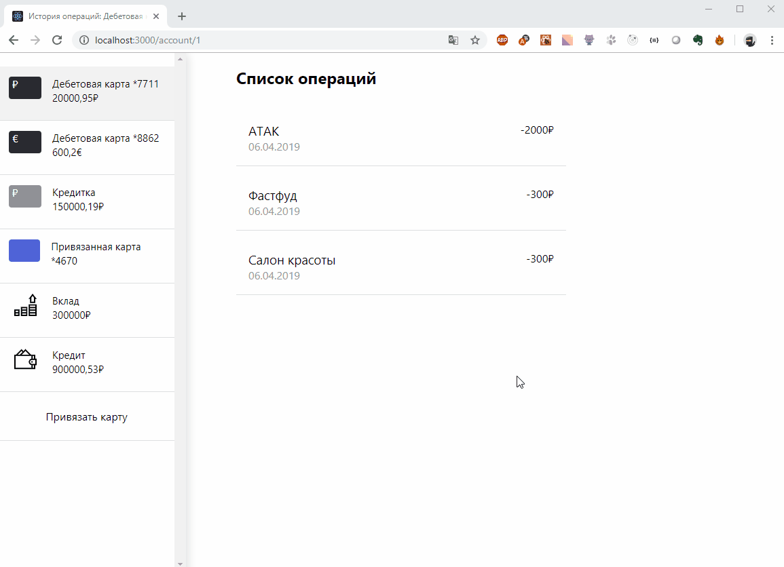Click the ruble card icon for card *7711
784x567 pixels.
pos(25,88)
